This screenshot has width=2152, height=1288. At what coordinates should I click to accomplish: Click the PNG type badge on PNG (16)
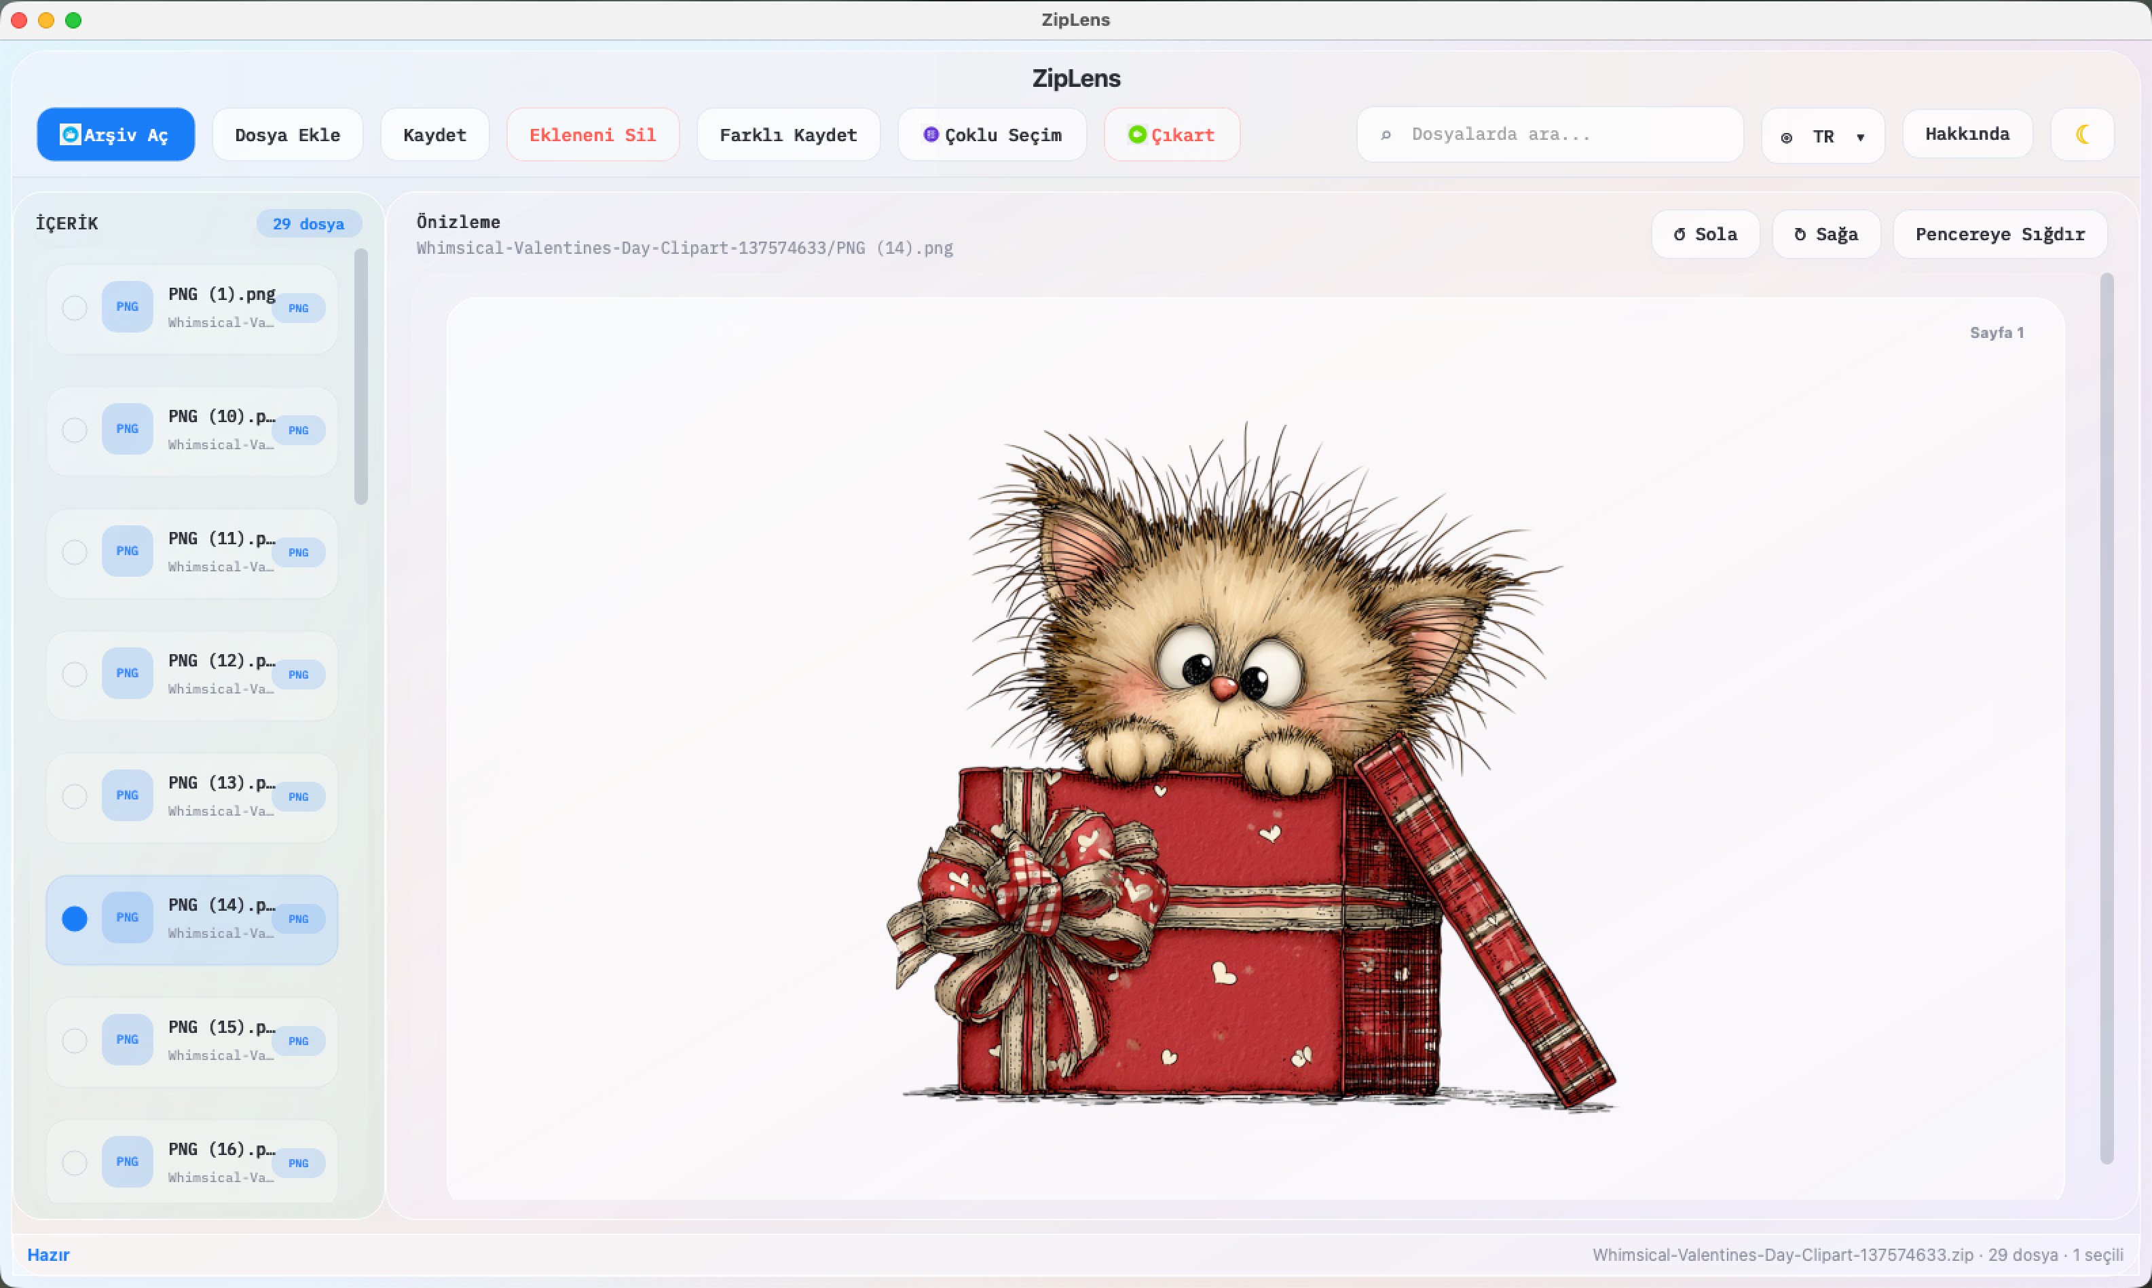click(299, 1163)
